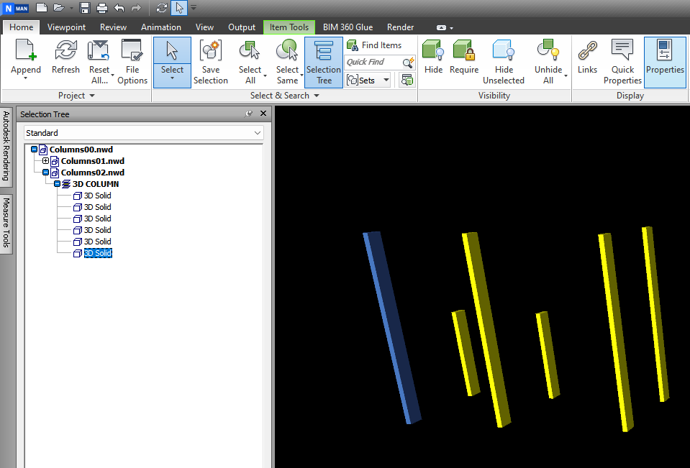Click the highlighted 3D Solid tree item
This screenshot has height=468, width=690.
(x=98, y=253)
